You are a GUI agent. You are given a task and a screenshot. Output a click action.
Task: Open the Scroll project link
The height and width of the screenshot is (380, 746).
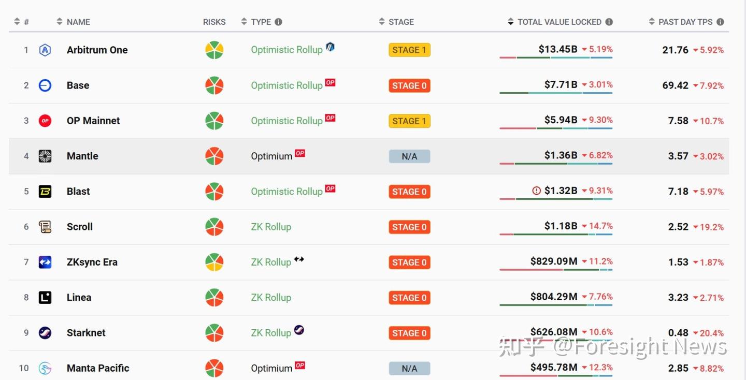79,226
